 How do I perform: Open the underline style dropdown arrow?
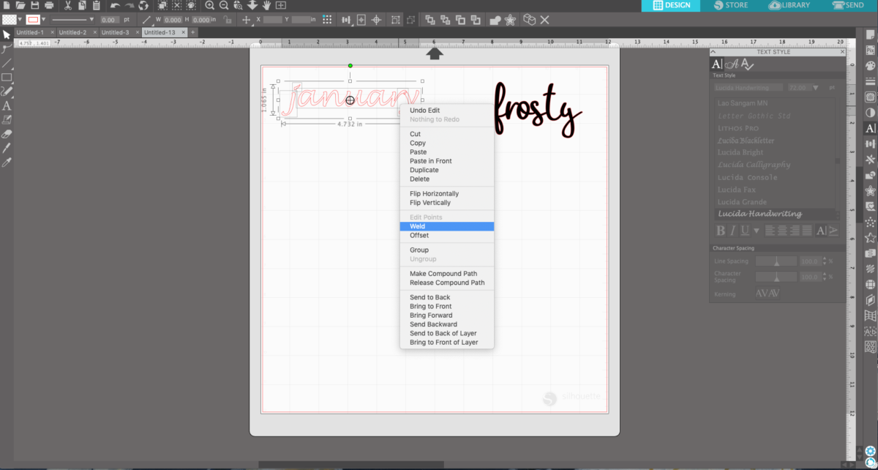tap(756, 231)
